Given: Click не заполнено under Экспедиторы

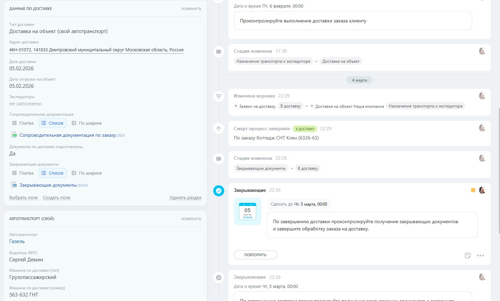Looking at the screenshot, I should tap(25, 104).
